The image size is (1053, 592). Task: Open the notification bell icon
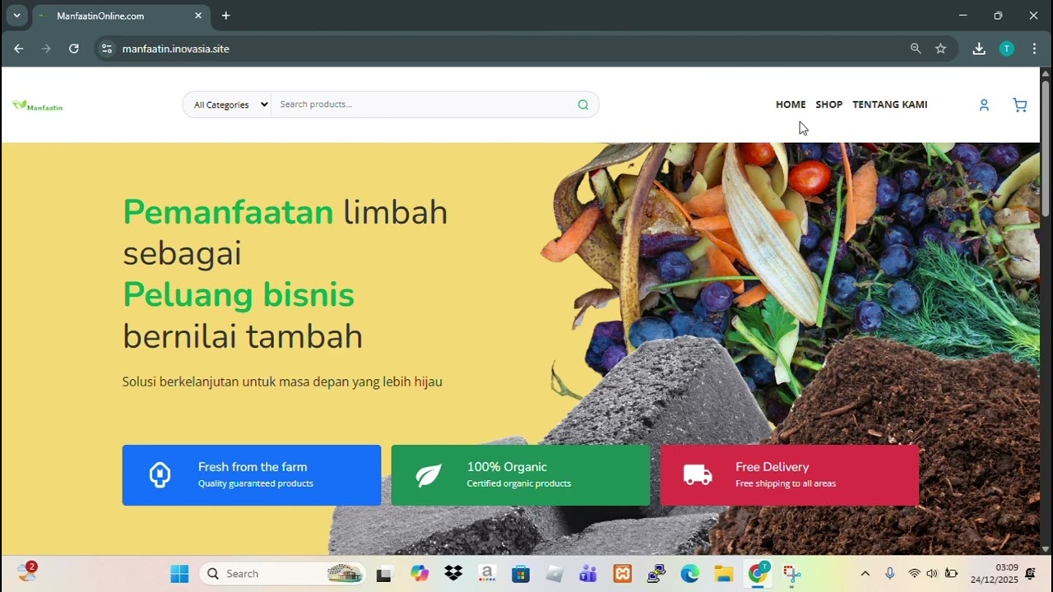tap(1030, 574)
